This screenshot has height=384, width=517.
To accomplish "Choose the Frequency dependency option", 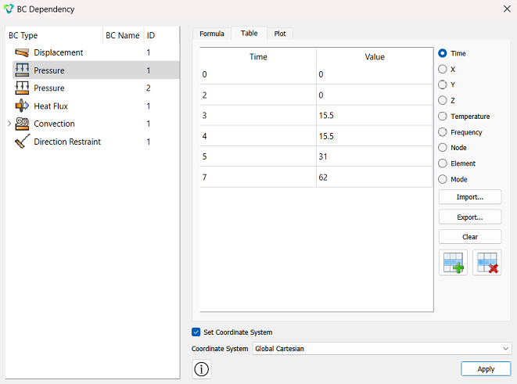I will 443,132.
